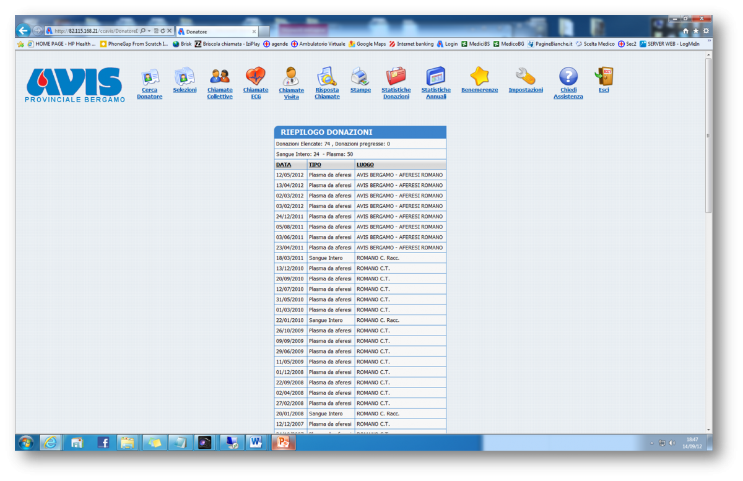Open the Impostazioni wrench icon
The image size is (743, 481).
526,76
